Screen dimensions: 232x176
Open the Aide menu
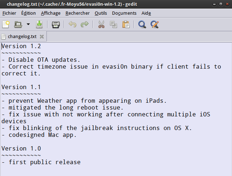pos(146,13)
